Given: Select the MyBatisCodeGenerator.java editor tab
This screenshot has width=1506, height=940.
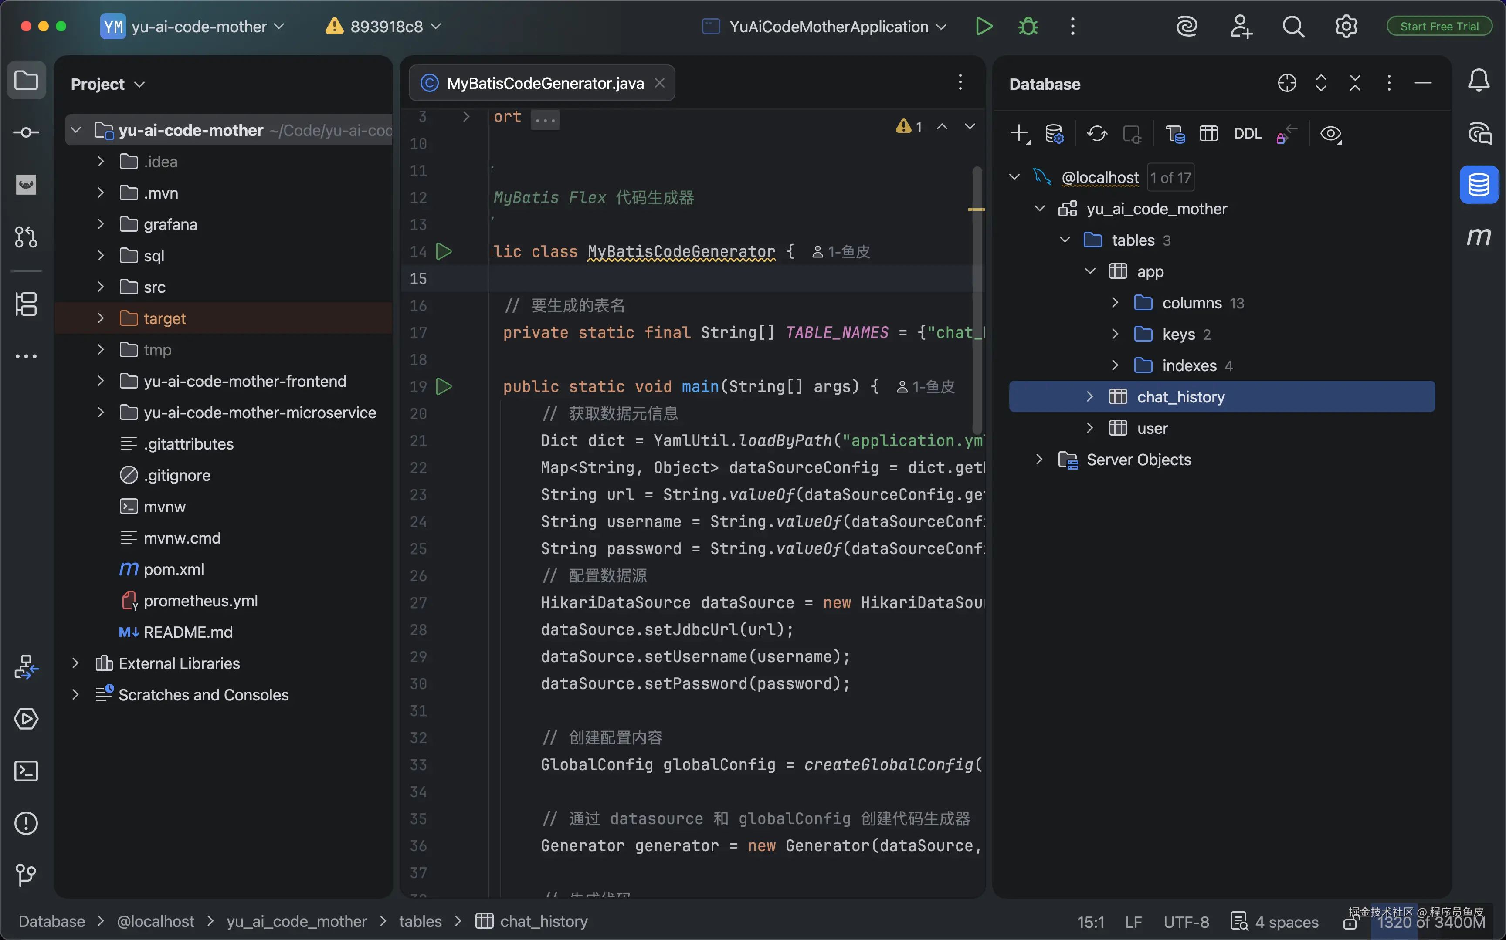Looking at the screenshot, I should (544, 83).
